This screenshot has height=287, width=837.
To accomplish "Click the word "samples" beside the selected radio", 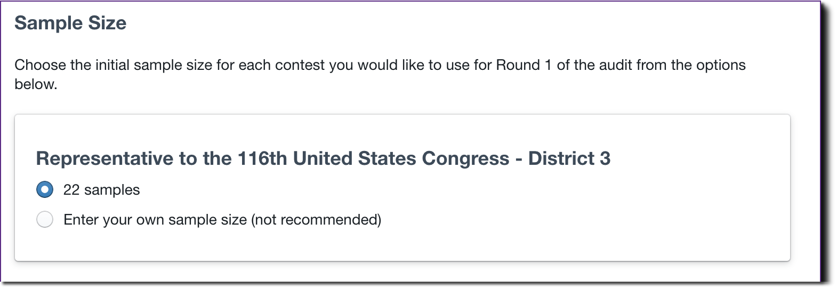I will coord(112,190).
